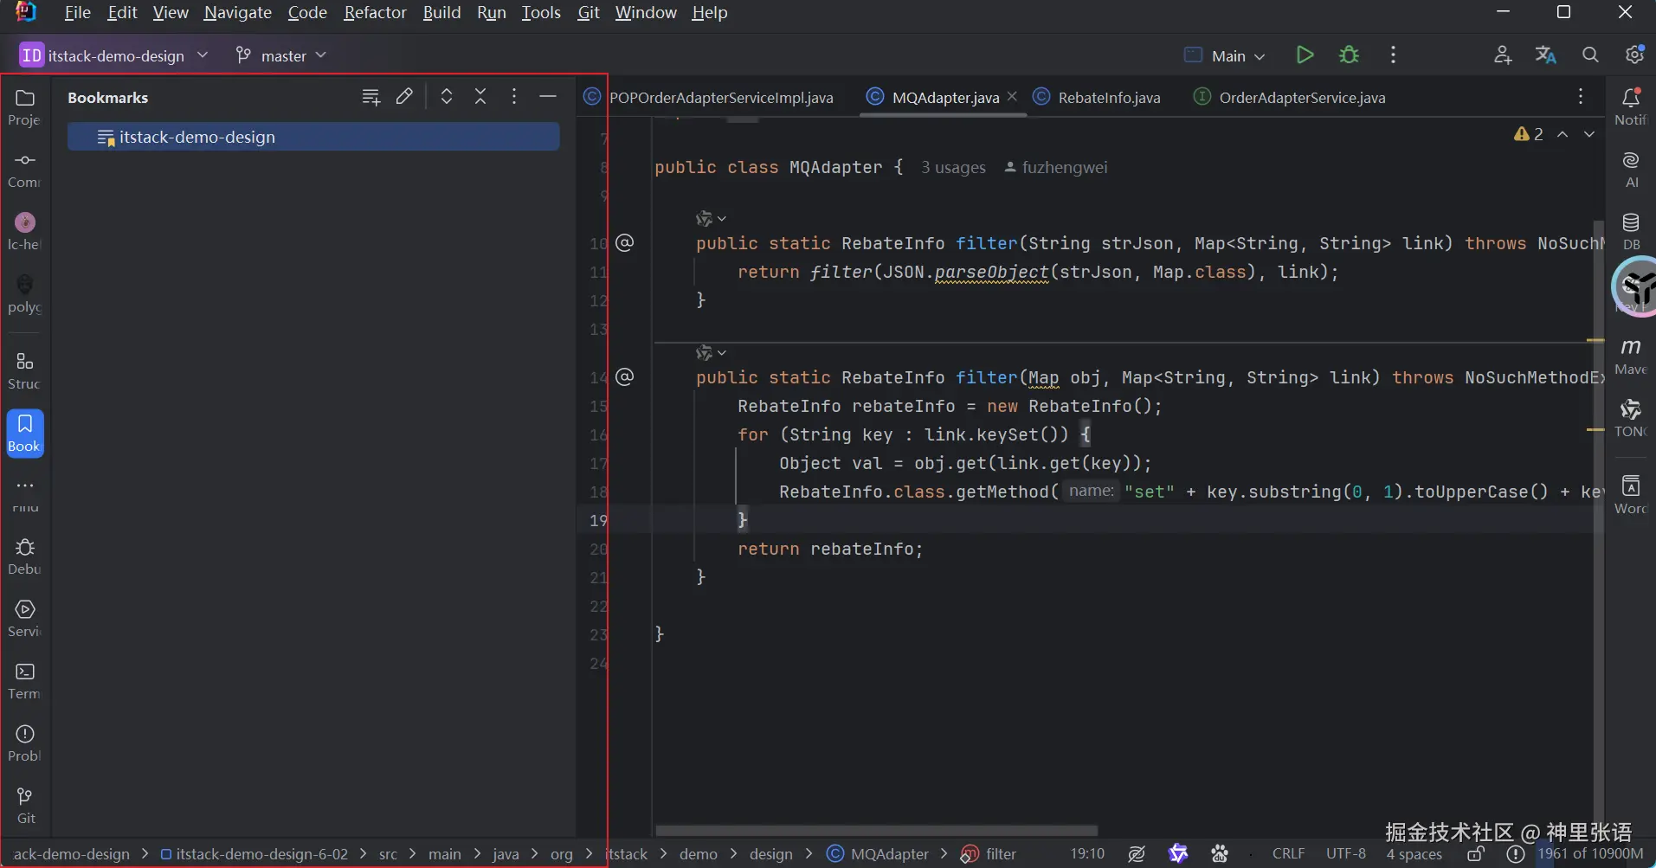
Task: Open the Word book tool window
Action: coord(1631,495)
